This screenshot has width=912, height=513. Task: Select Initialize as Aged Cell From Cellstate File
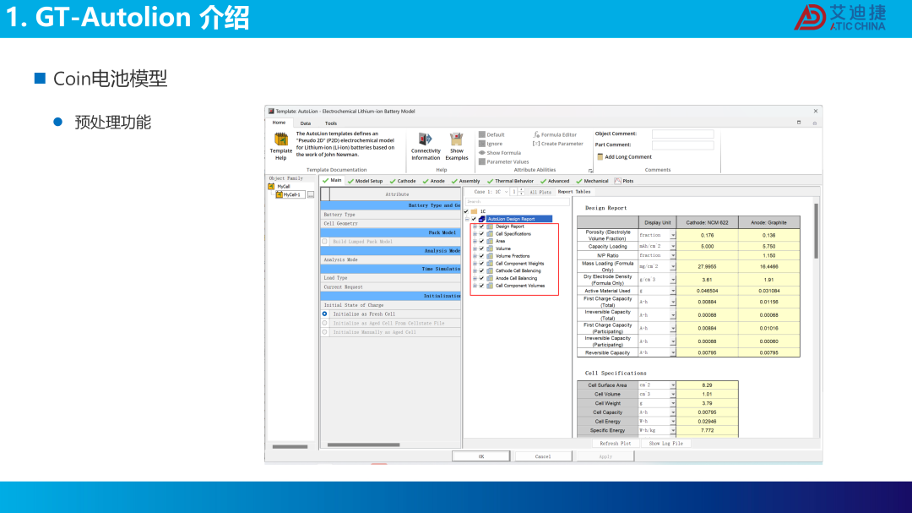[x=324, y=323]
